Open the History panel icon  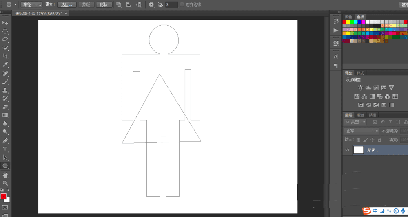tap(336, 22)
